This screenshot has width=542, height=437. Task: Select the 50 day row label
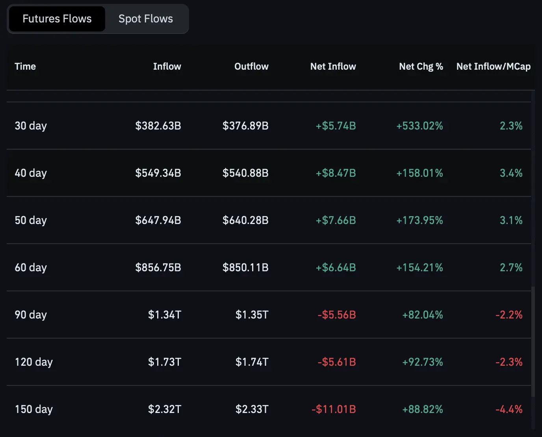click(30, 220)
